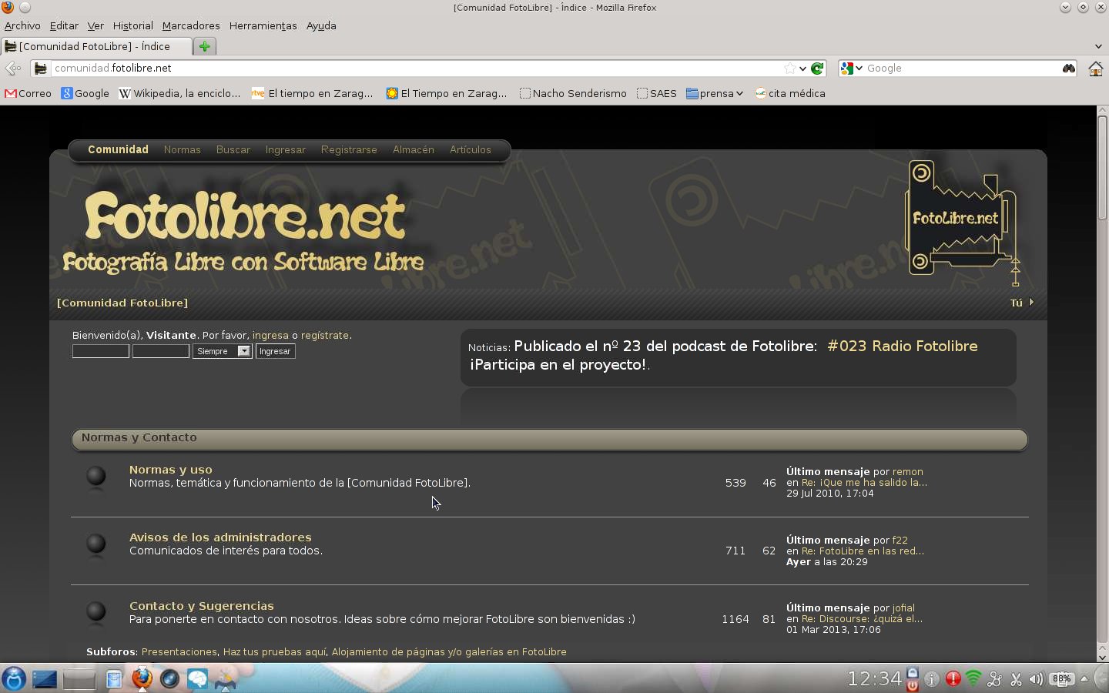Go to Buscar in site navigation
The height and width of the screenshot is (693, 1109).
point(233,150)
